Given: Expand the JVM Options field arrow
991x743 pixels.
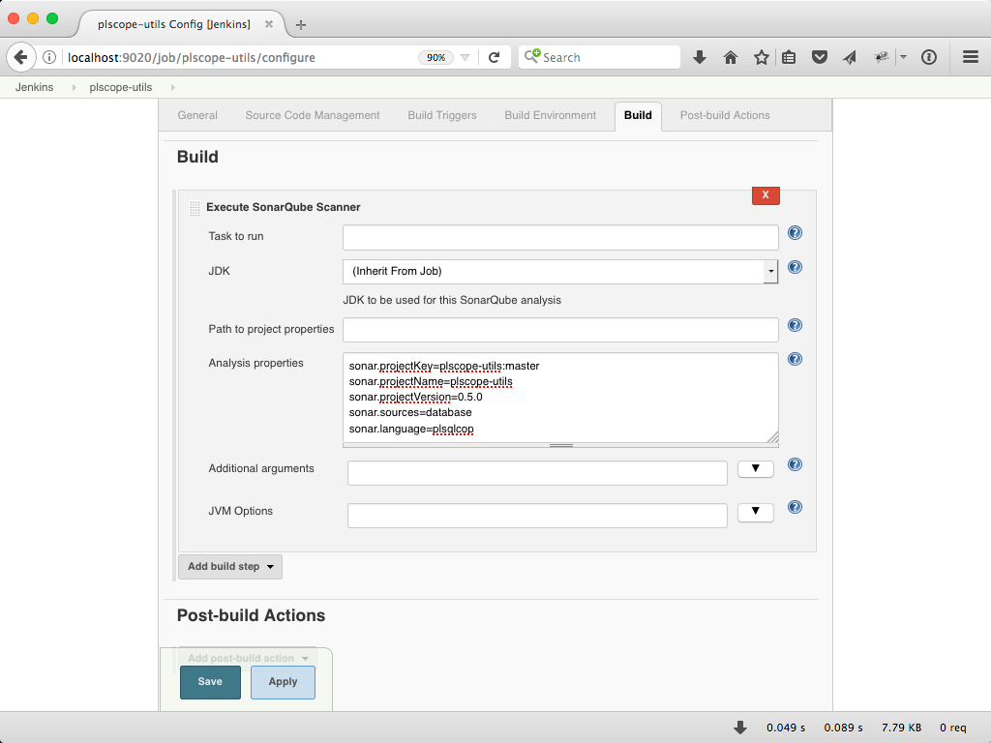Looking at the screenshot, I should (x=755, y=511).
